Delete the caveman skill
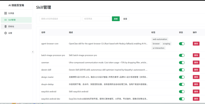205x104 pixels. point(196,62)
